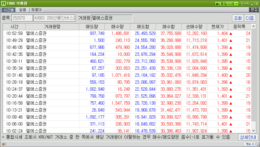Viewport: 260px width, 147px height.
Task: Click the 매도량 column header
Action: point(92,27)
